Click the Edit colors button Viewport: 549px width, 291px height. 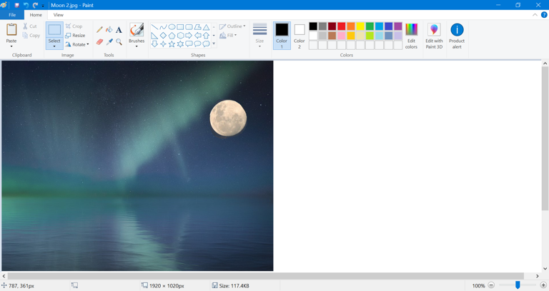point(411,35)
